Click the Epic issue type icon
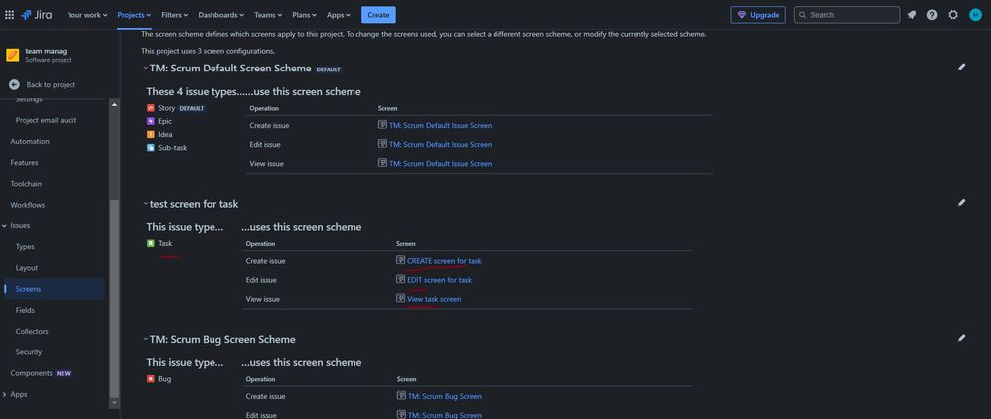This screenshot has height=419, width=991. click(x=150, y=121)
